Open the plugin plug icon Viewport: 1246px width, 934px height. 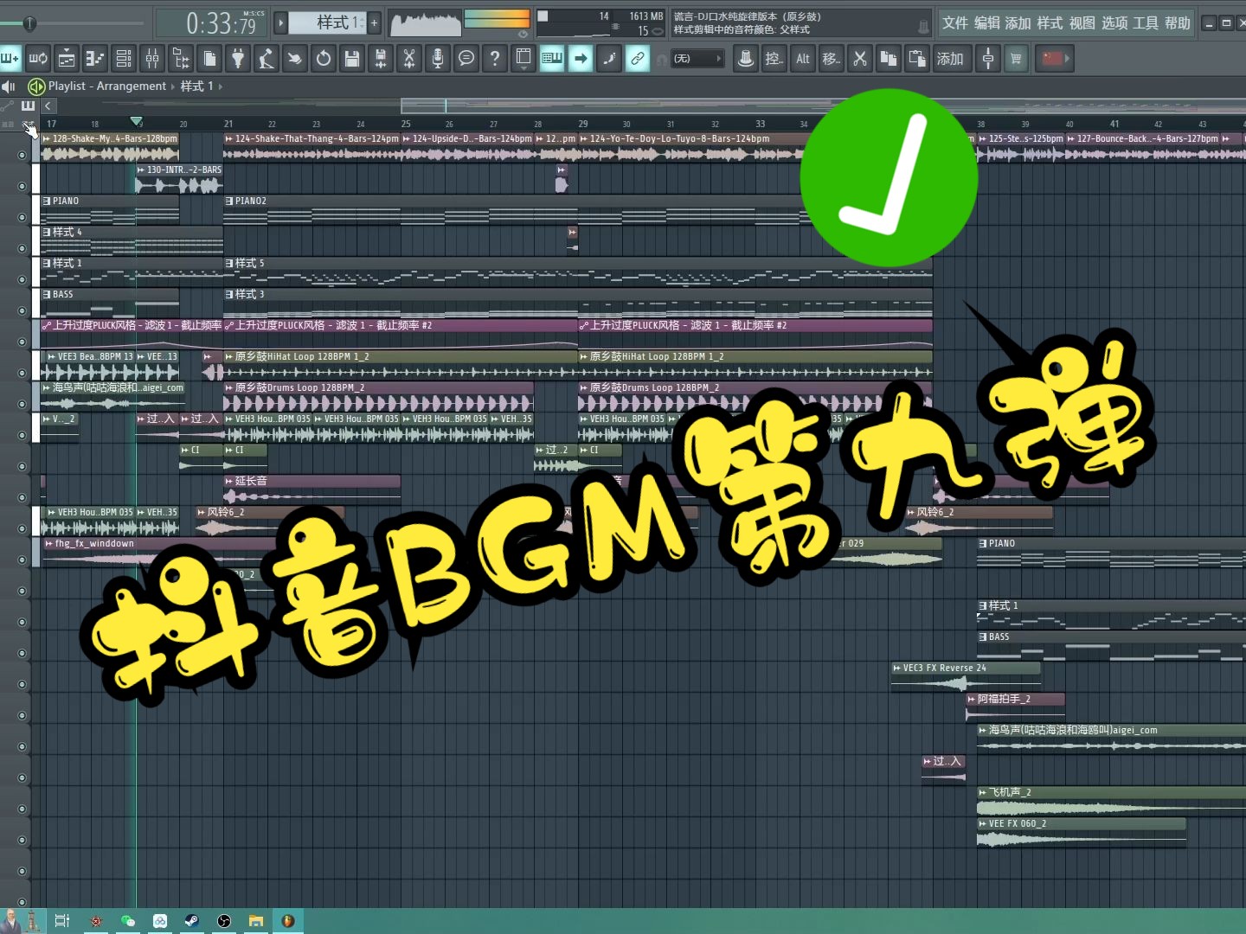238,58
